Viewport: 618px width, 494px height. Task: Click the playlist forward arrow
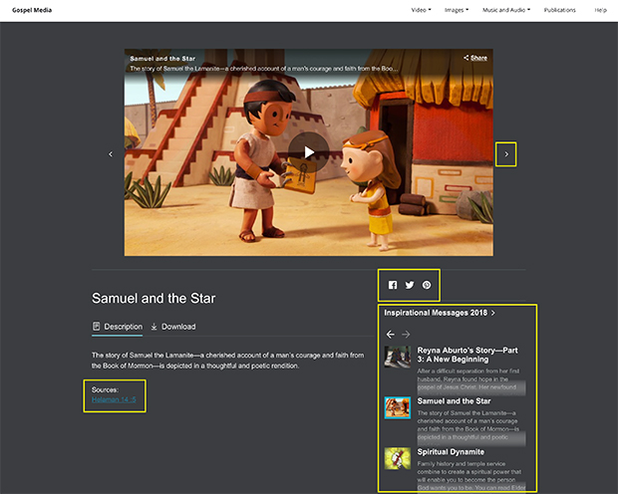click(406, 335)
